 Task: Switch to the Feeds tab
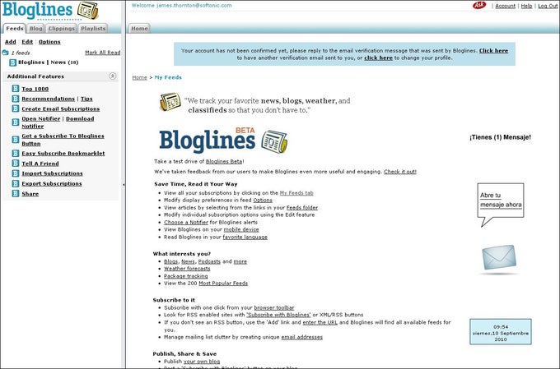point(15,29)
